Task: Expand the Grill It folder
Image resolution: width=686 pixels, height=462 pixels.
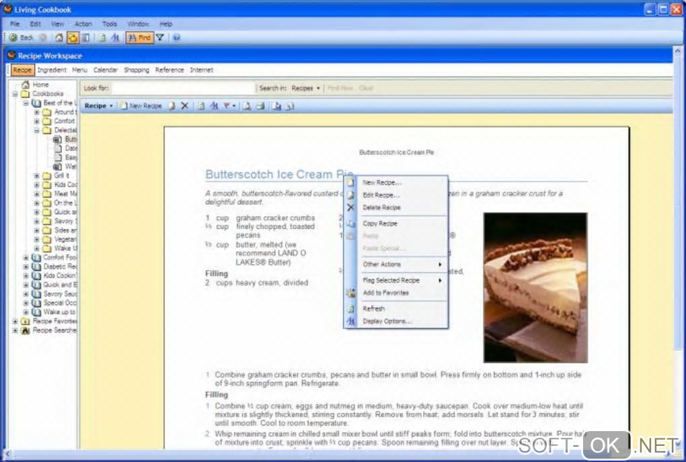Action: [x=37, y=175]
